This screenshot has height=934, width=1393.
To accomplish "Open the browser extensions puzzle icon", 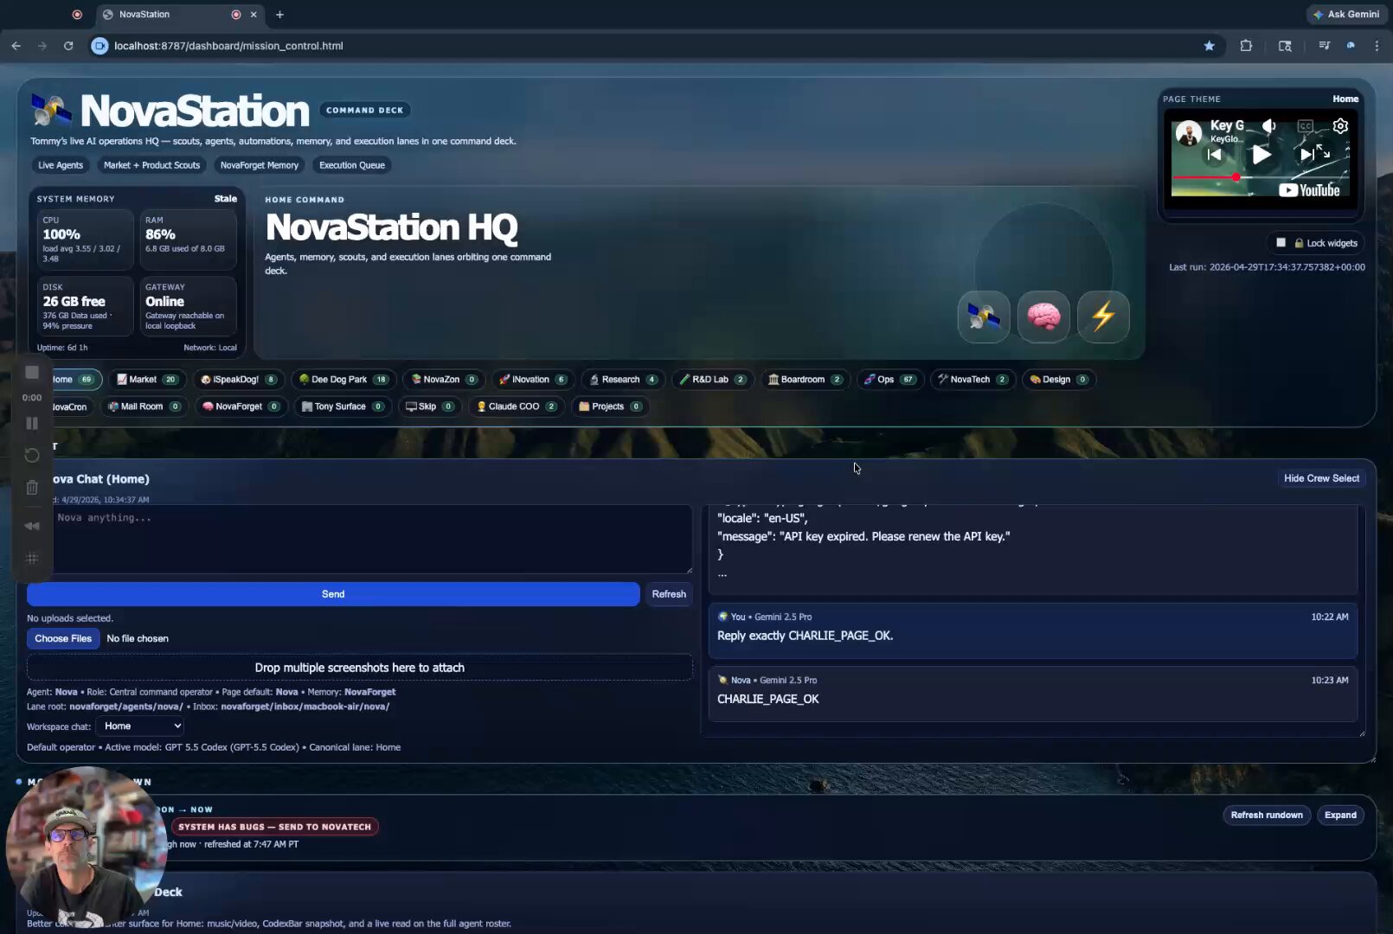I will 1246,46.
